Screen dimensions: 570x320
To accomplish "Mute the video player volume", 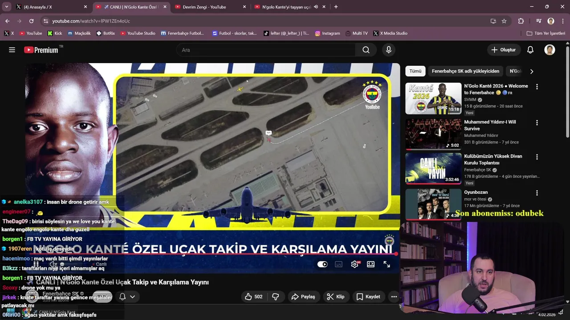I will click(54, 264).
